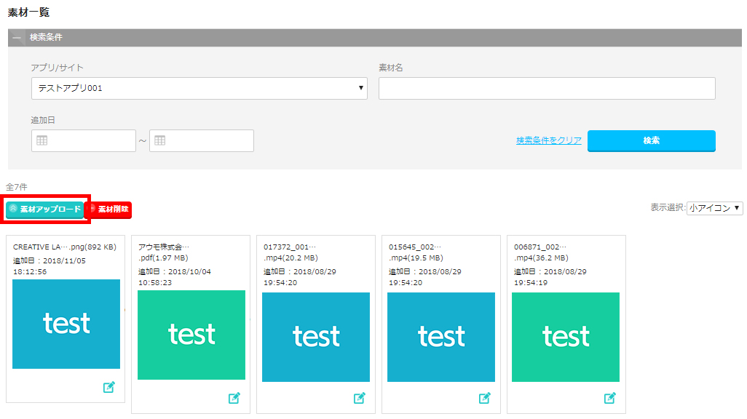Select the CREATIVE LA png thumbnail
Image resolution: width=747 pixels, height=419 pixels.
coord(66,324)
